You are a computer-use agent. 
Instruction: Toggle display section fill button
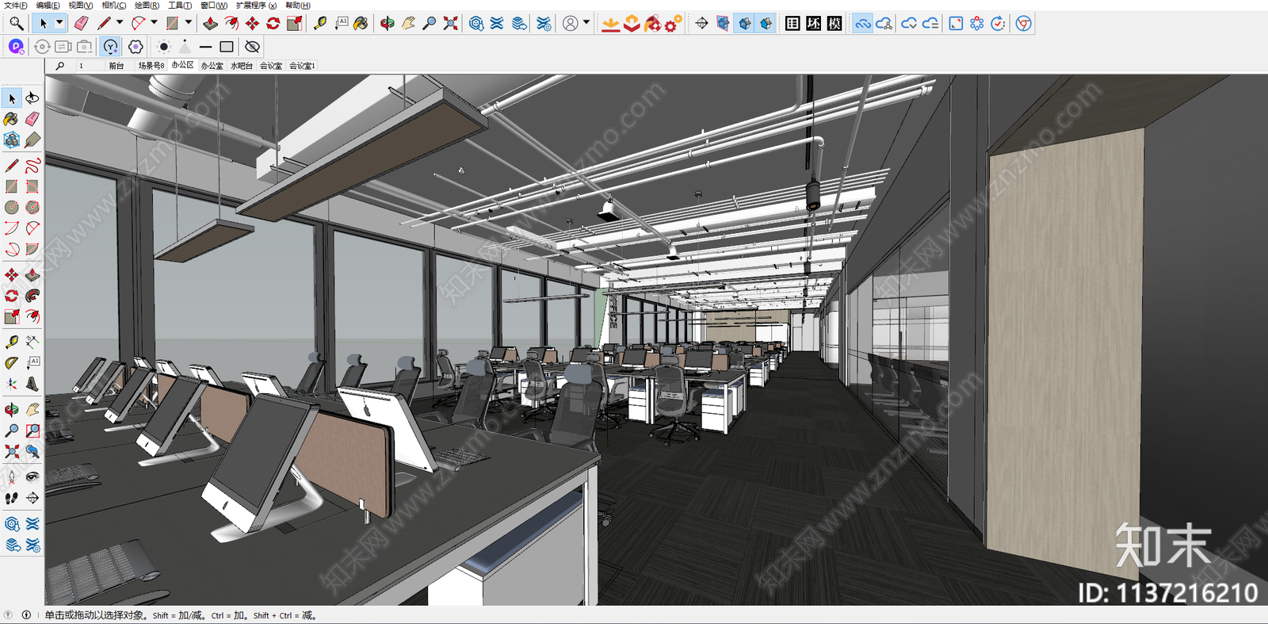click(x=766, y=24)
